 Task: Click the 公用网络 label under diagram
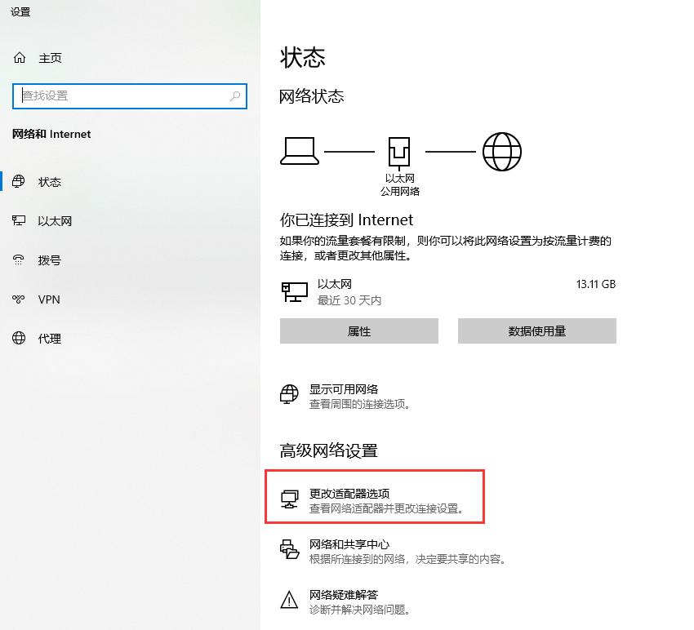click(x=400, y=191)
